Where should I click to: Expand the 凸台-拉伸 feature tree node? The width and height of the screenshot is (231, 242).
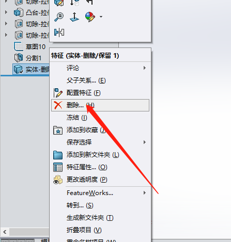point(6,12)
